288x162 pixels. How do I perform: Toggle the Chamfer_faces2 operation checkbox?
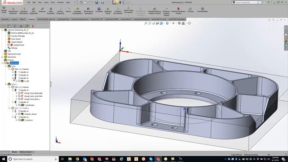pyautogui.click(x=19, y=114)
